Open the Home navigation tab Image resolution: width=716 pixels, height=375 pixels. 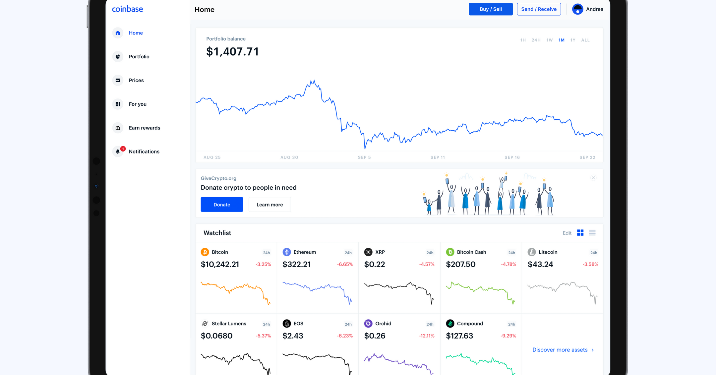[136, 33]
